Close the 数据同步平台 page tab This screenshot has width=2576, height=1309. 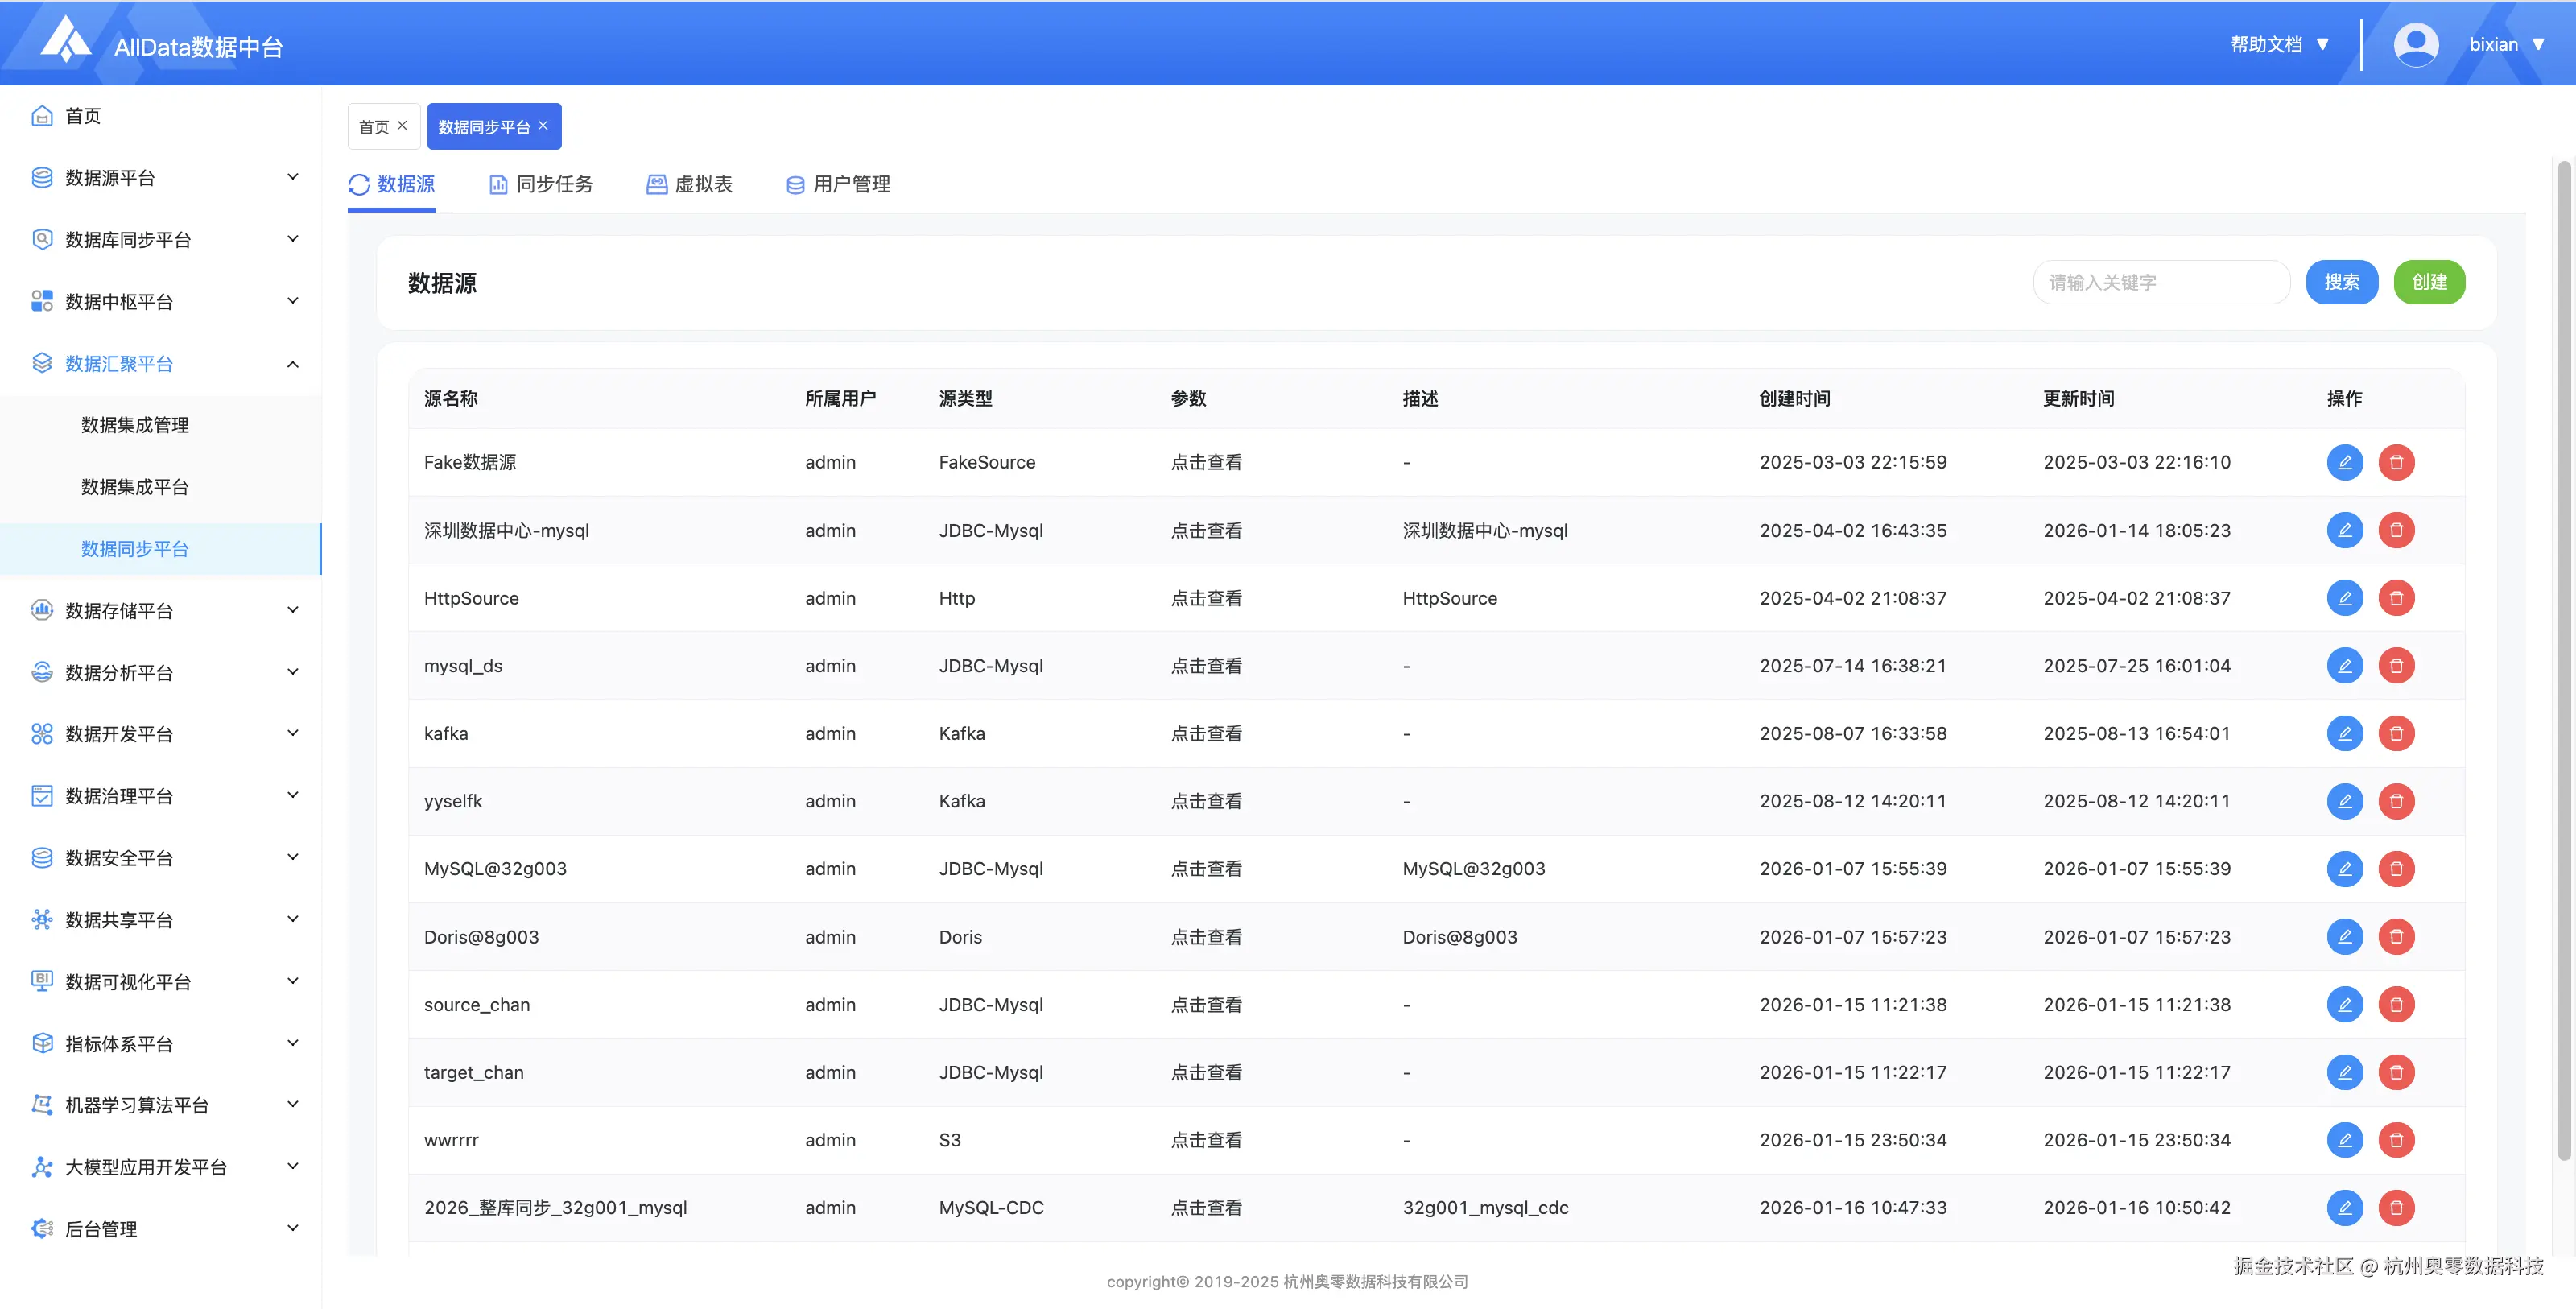click(543, 126)
